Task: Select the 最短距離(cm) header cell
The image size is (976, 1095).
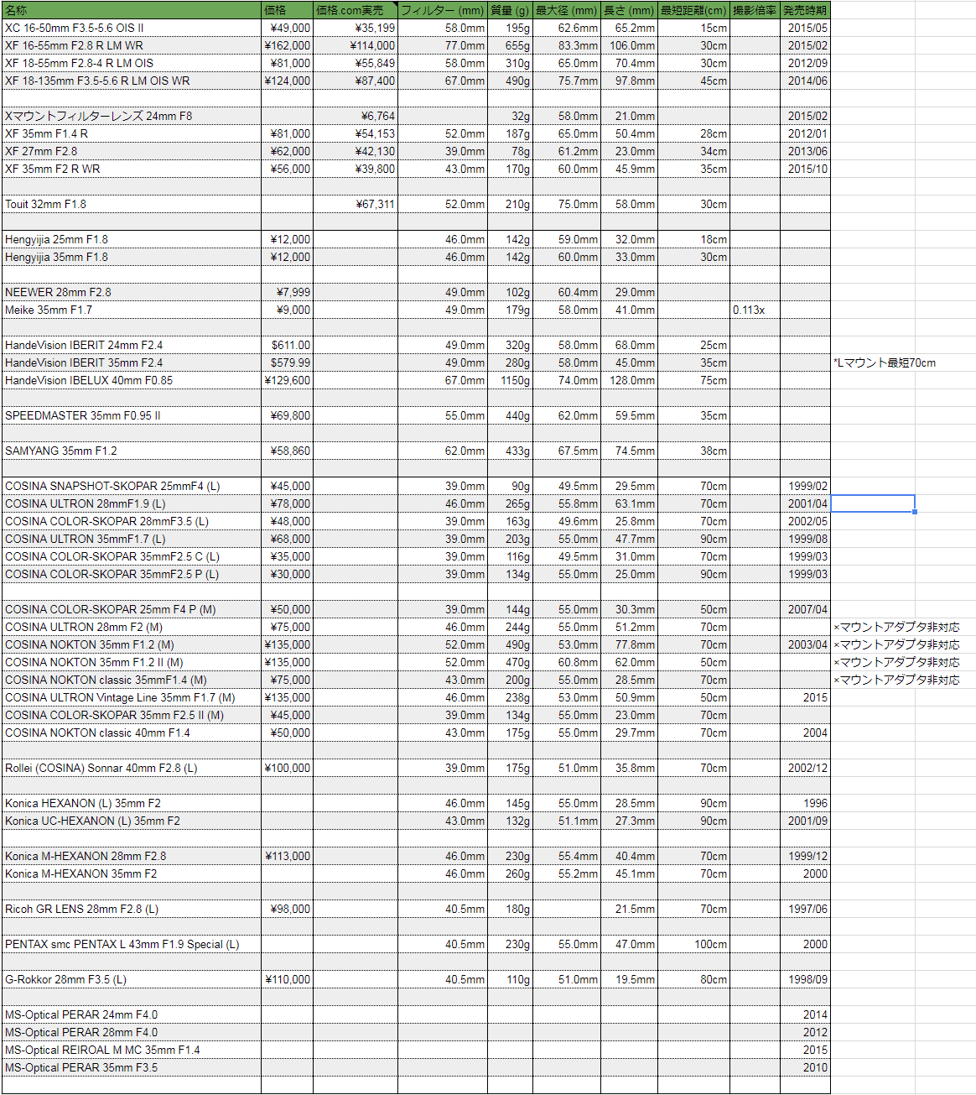Action: pos(693,10)
